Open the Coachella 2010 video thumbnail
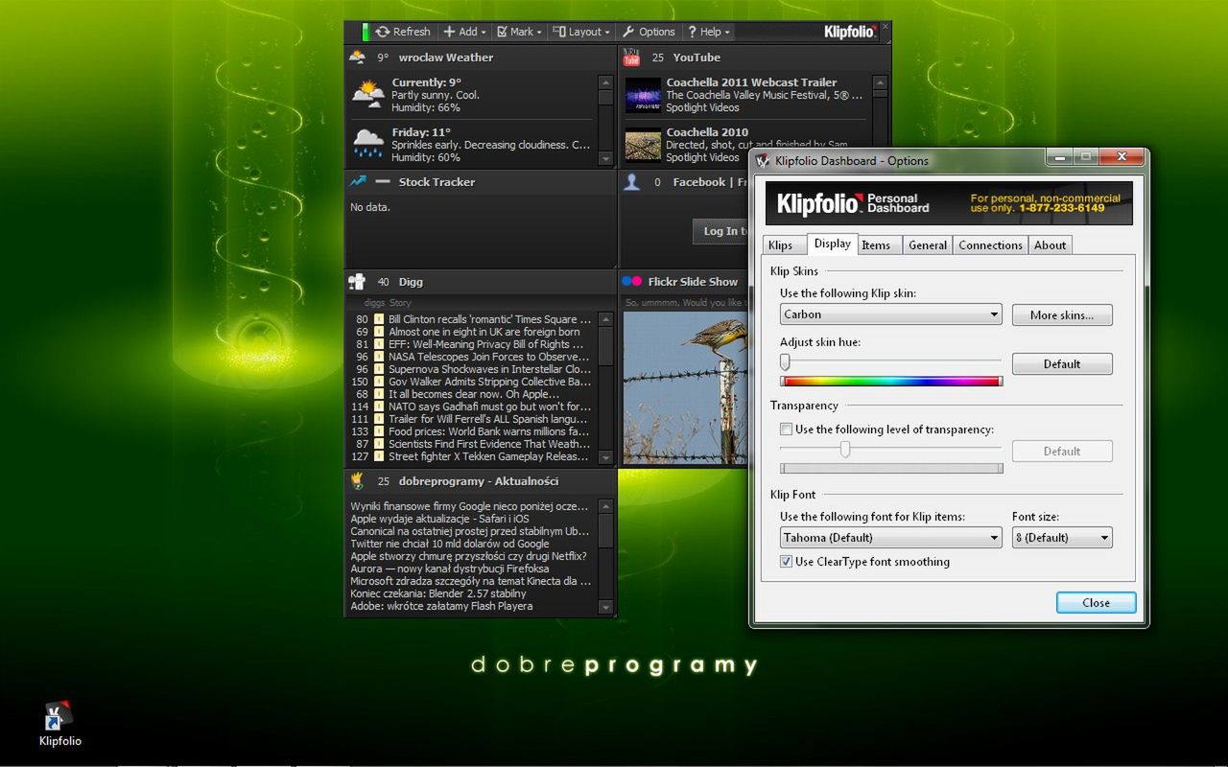The image size is (1228, 767). click(x=643, y=145)
